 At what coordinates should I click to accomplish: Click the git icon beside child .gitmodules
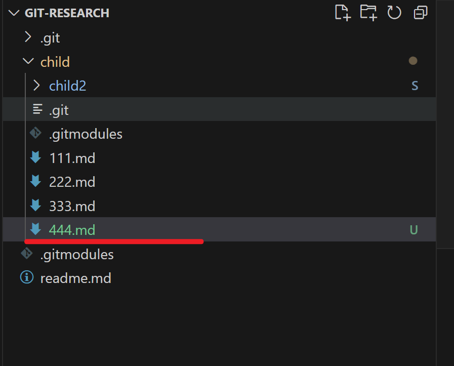[35, 134]
